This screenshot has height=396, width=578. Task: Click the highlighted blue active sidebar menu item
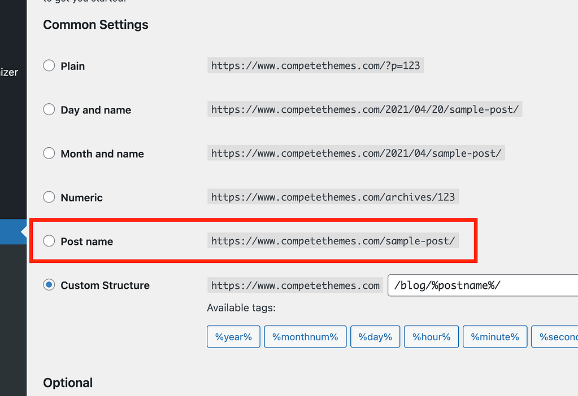(x=13, y=232)
